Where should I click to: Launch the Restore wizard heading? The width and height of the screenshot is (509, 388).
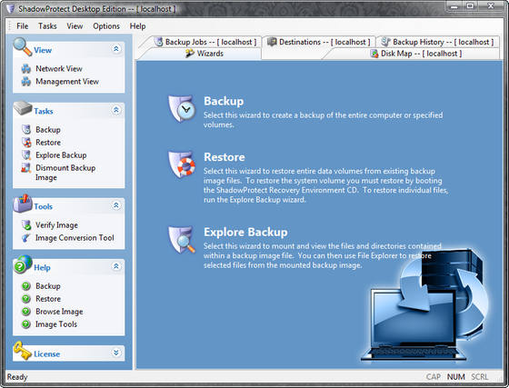(225, 157)
